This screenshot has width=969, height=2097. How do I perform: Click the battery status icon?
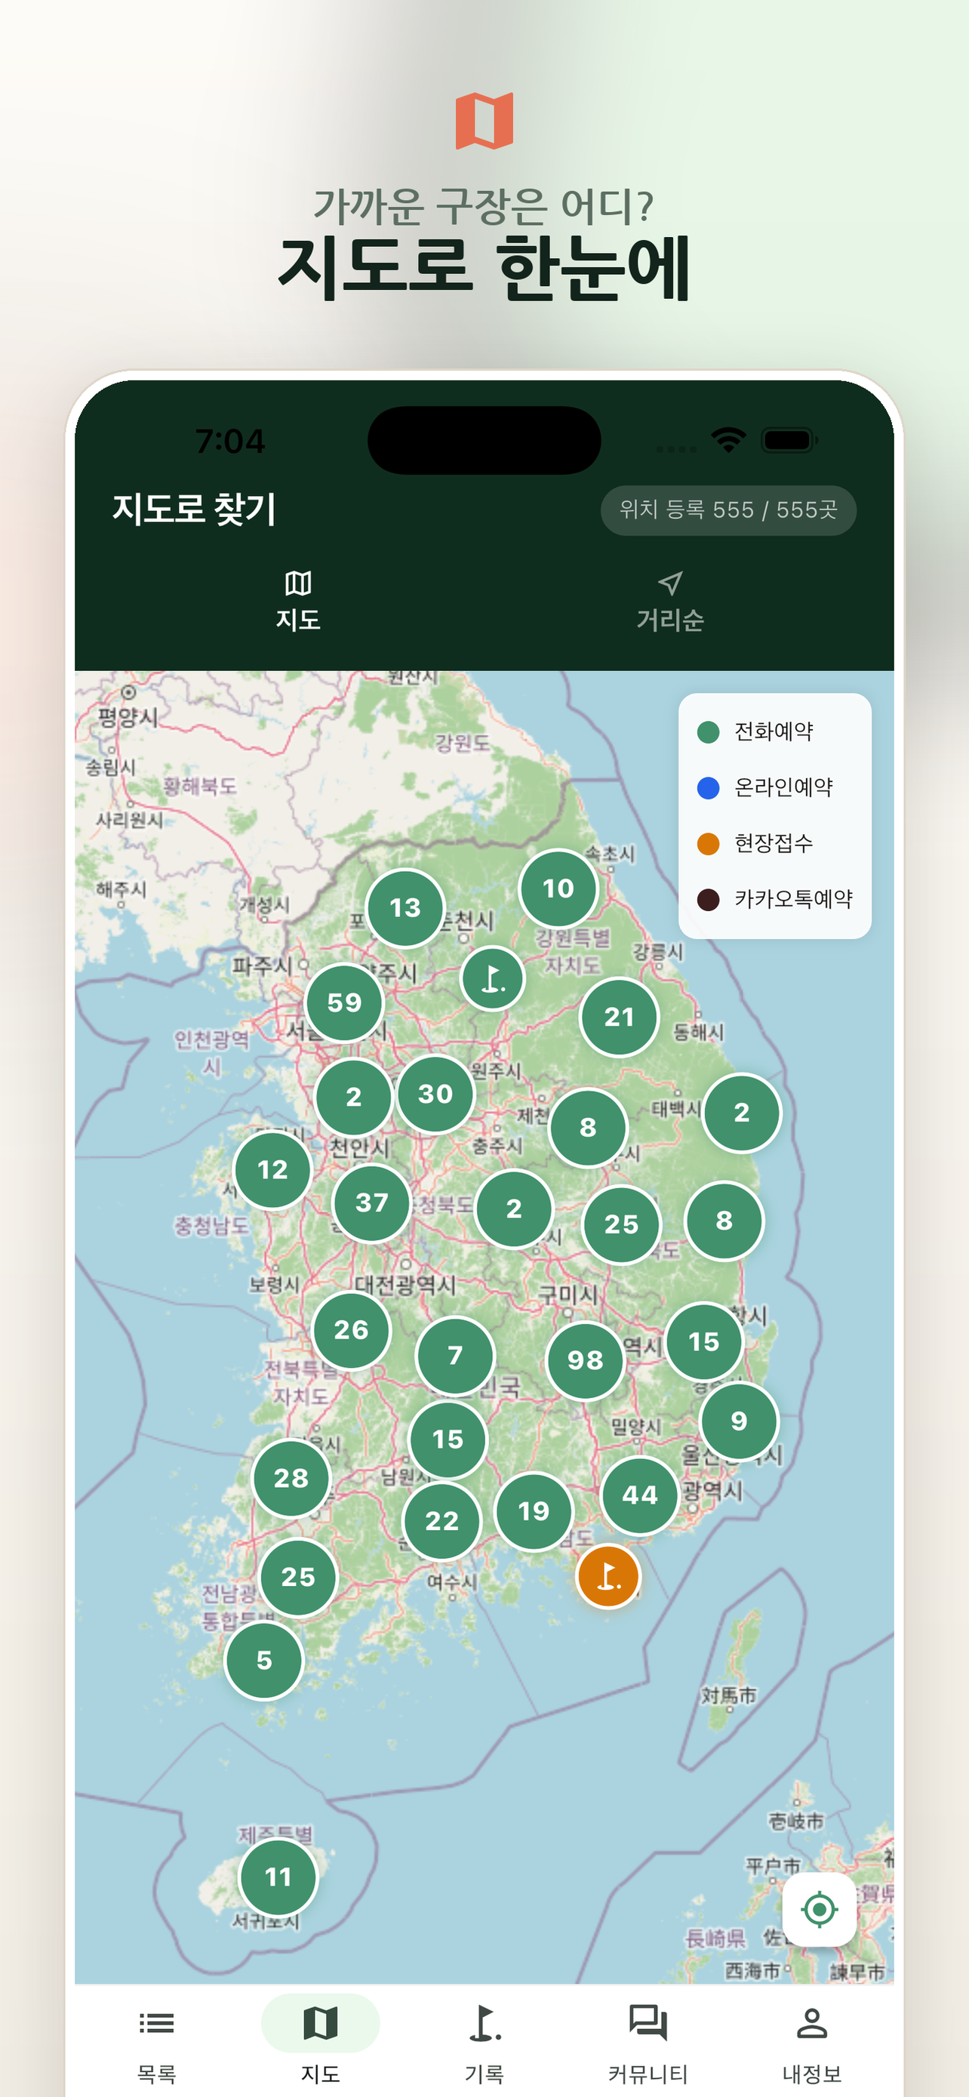[x=789, y=440]
